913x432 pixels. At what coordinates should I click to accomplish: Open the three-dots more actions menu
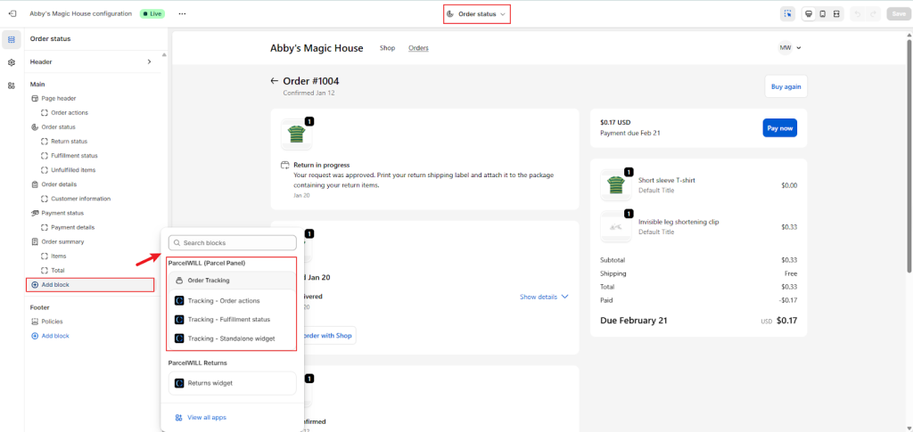pyautogui.click(x=182, y=13)
